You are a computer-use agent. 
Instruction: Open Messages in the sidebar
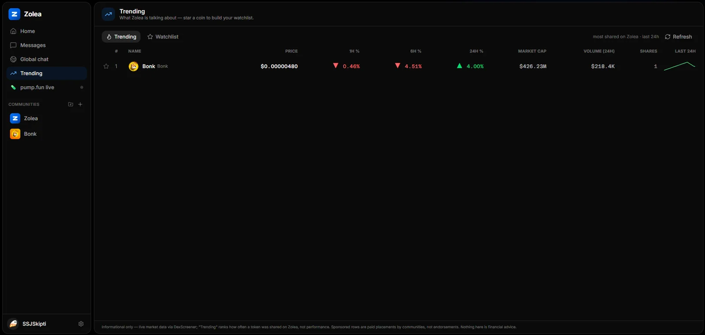(x=47, y=45)
